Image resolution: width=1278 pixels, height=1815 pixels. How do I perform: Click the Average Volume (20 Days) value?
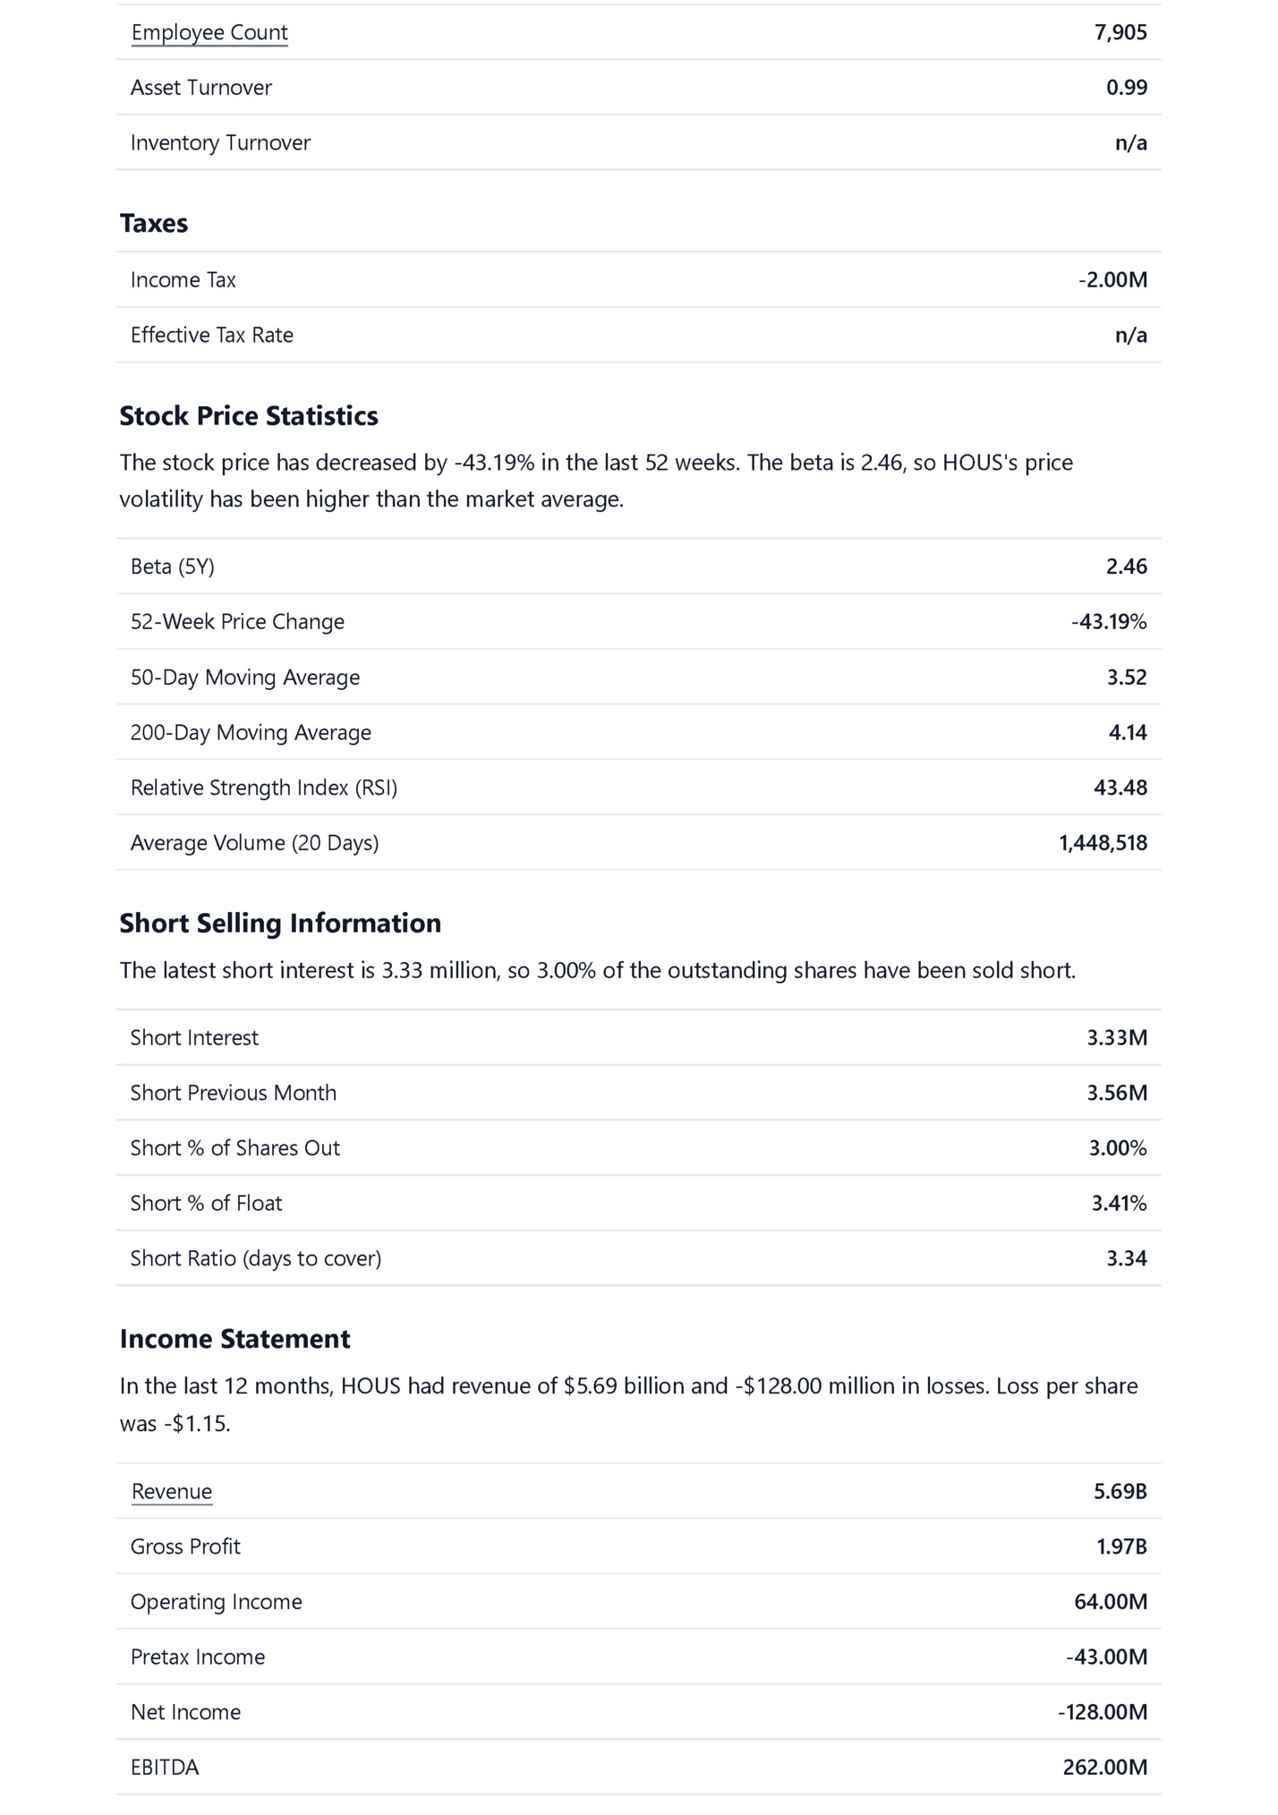pos(1103,843)
